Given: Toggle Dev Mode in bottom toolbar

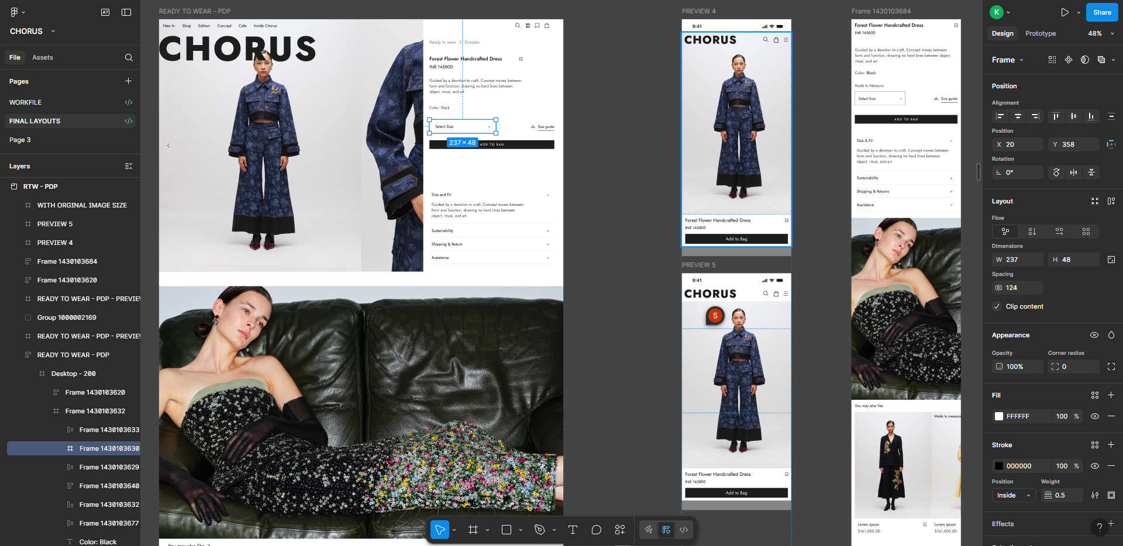Looking at the screenshot, I should click(684, 530).
